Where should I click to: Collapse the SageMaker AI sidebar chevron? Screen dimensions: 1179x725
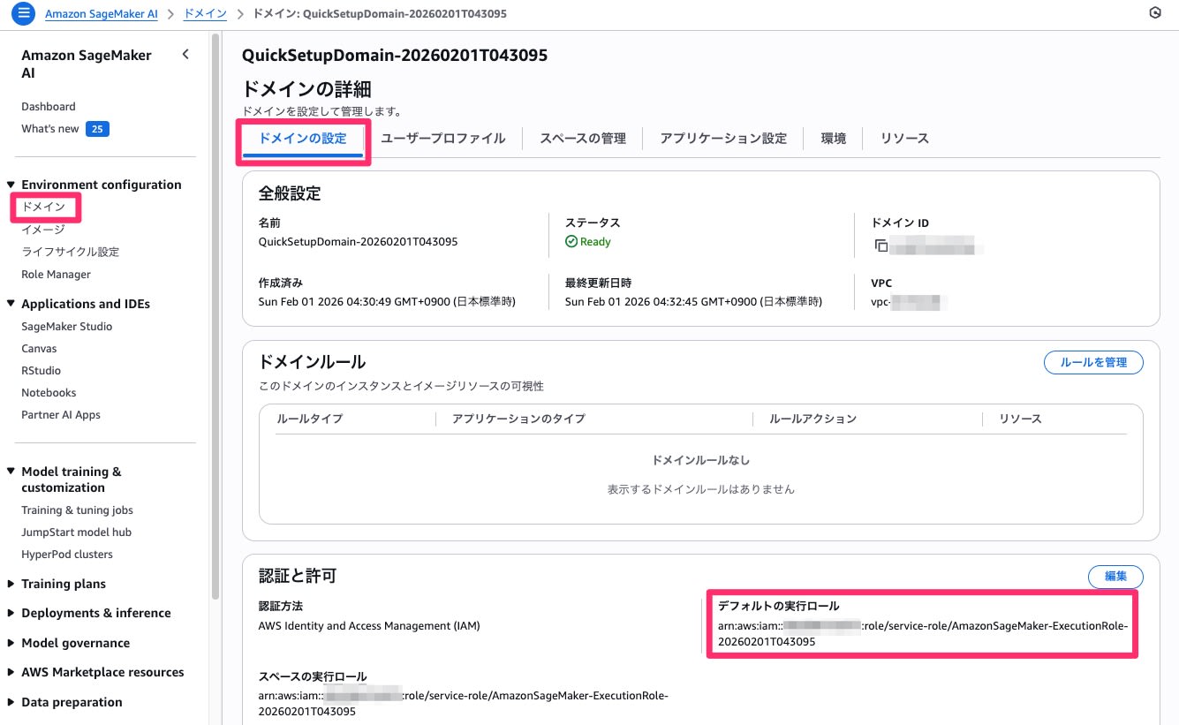[185, 55]
